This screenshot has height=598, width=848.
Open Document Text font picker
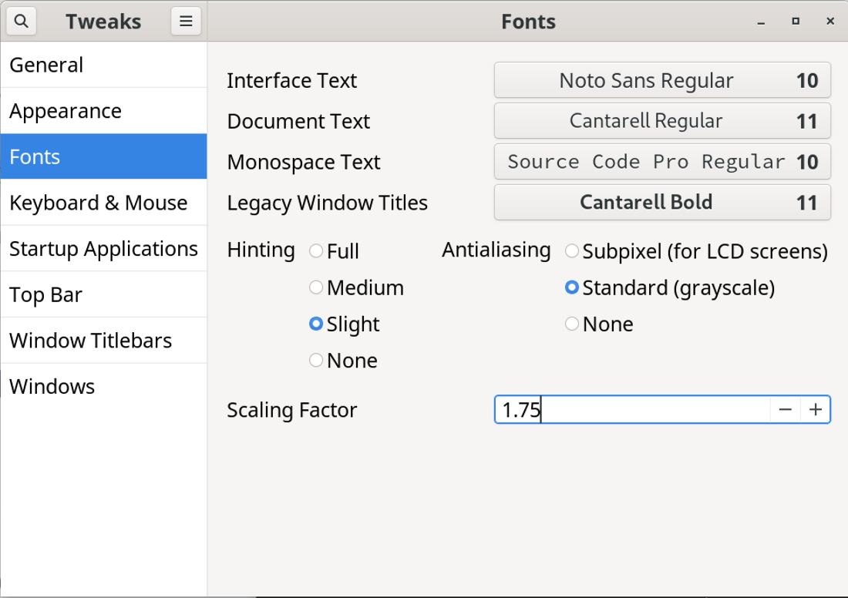(x=661, y=122)
